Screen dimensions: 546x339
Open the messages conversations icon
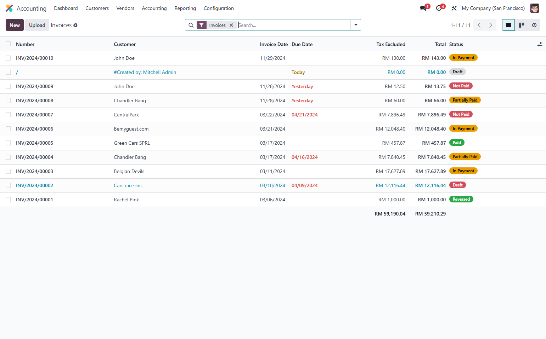[x=423, y=8]
